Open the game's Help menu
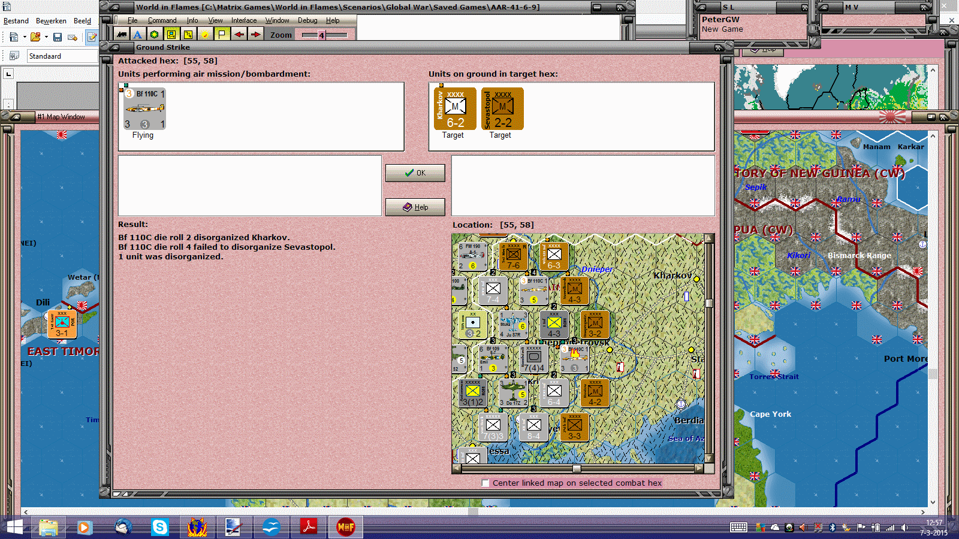Viewport: 959px width, 539px height. (x=333, y=20)
